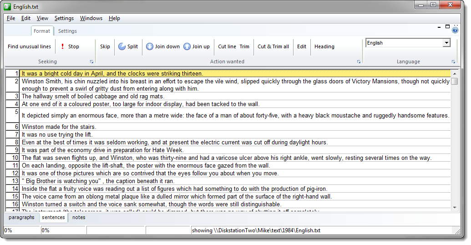Open the Seeking group dialog launcher
The width and height of the screenshot is (471, 245).
coord(91,61)
